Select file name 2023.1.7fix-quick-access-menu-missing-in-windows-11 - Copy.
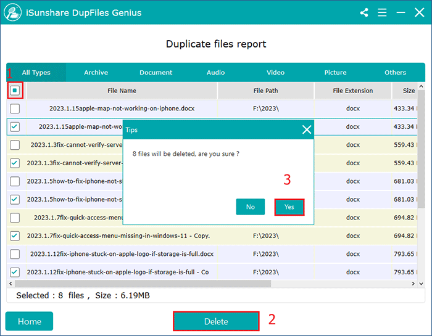432x336 pixels. tap(118, 236)
